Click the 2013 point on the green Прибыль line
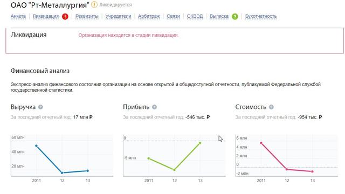 (x=200, y=143)
